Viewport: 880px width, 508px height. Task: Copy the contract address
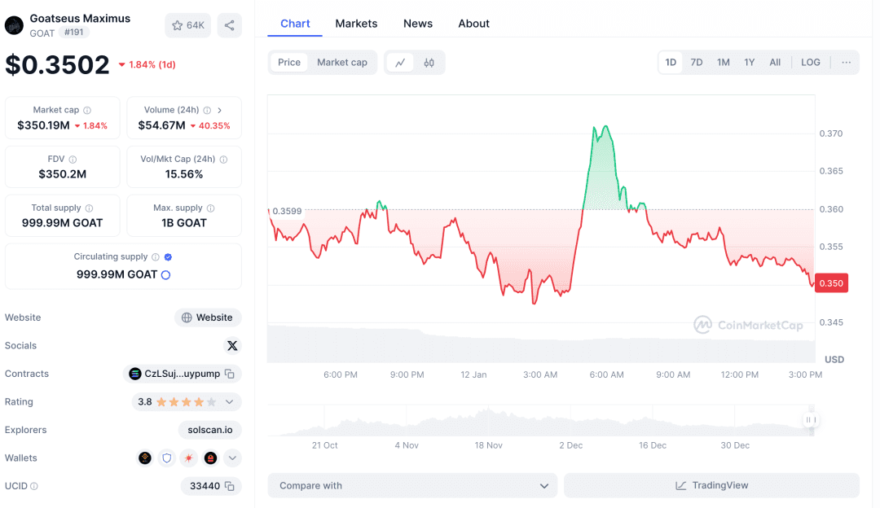click(x=230, y=374)
